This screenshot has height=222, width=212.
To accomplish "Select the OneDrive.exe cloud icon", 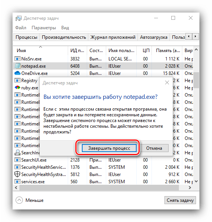I will [18, 73].
